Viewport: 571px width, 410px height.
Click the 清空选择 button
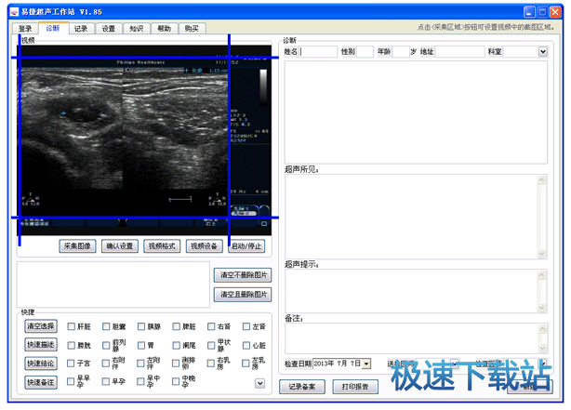(x=41, y=326)
